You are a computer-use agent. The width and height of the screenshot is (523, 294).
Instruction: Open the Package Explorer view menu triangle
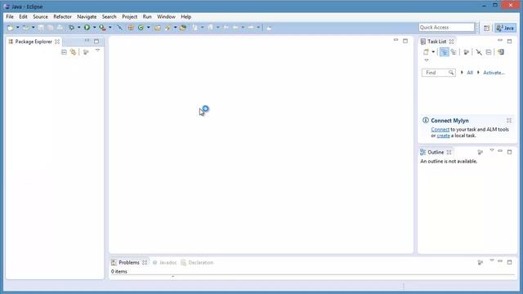[x=98, y=51]
